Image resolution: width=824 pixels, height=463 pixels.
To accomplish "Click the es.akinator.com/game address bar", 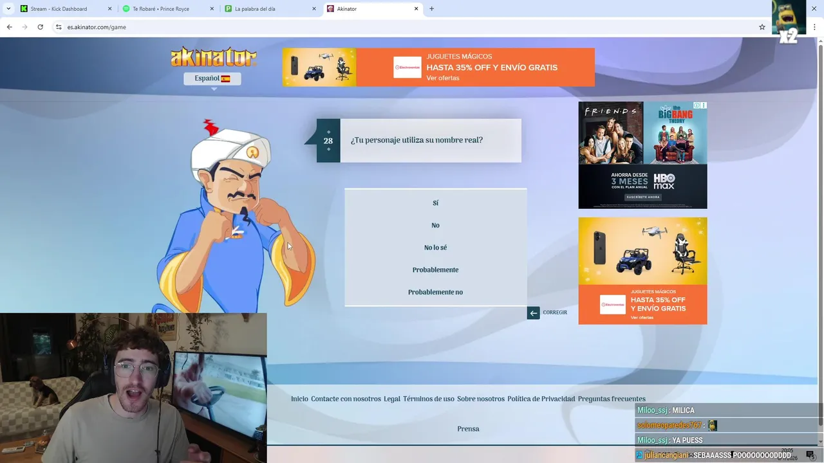I will pyautogui.click(x=409, y=27).
